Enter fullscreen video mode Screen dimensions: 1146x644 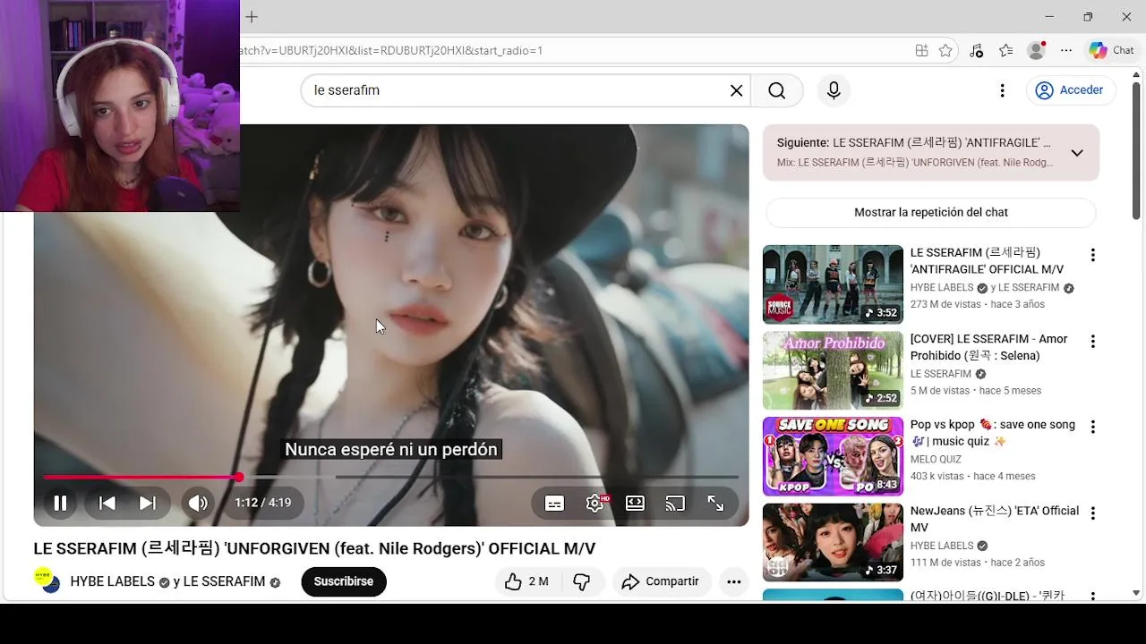715,503
